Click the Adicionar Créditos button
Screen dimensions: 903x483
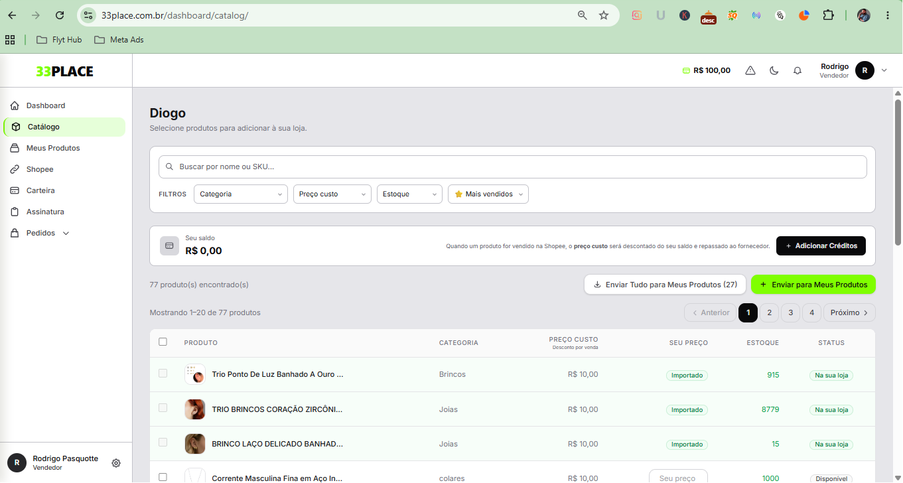point(821,245)
